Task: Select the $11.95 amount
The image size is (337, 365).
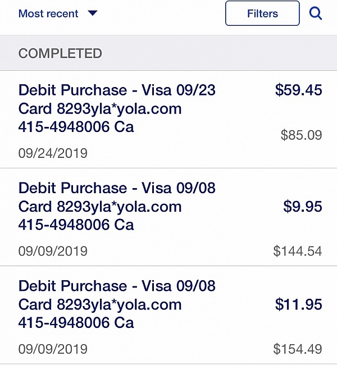Action: (x=299, y=304)
